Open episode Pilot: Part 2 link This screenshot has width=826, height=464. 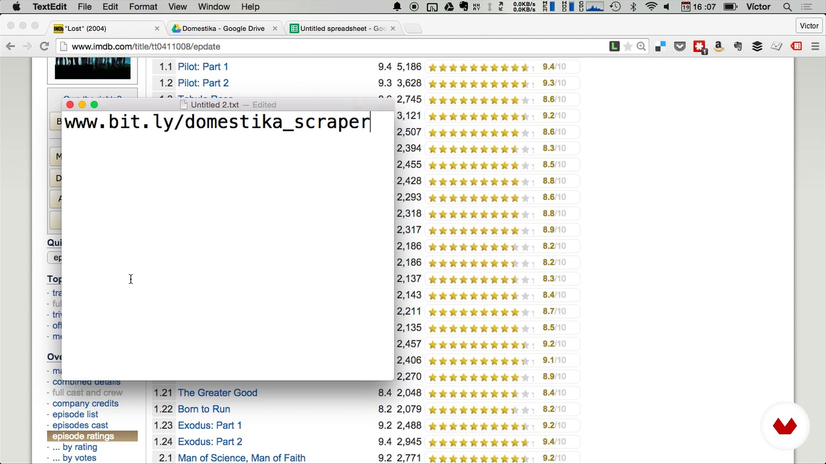click(203, 83)
